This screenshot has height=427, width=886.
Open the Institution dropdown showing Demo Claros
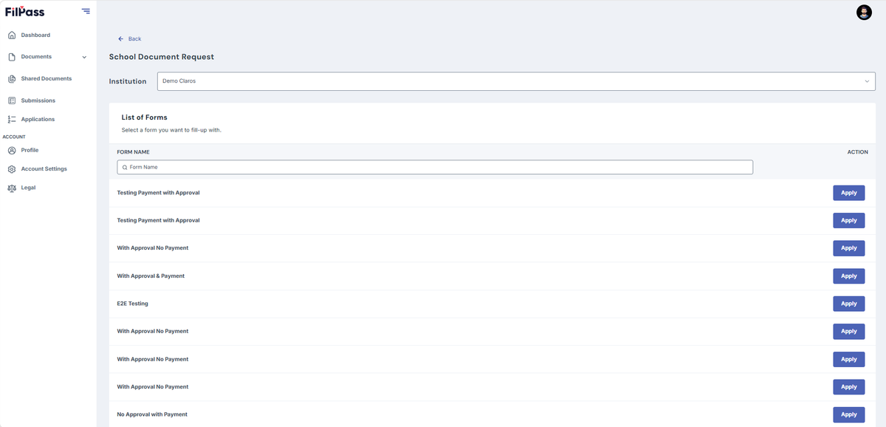pyautogui.click(x=516, y=81)
